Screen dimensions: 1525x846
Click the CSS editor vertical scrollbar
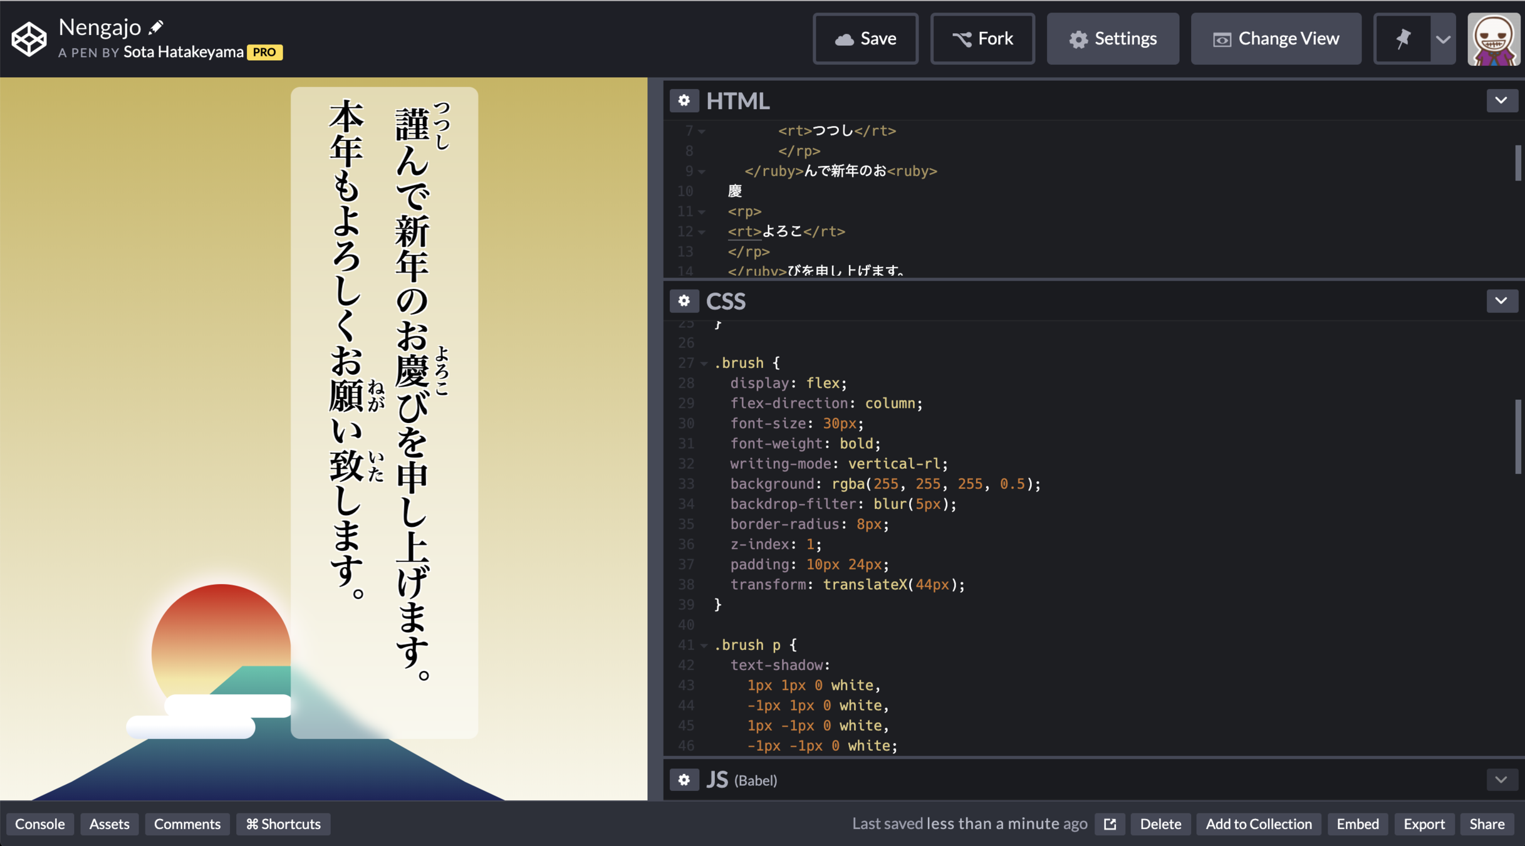pyautogui.click(x=1517, y=437)
